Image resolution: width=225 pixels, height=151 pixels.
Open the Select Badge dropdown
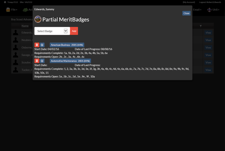coord(52,31)
